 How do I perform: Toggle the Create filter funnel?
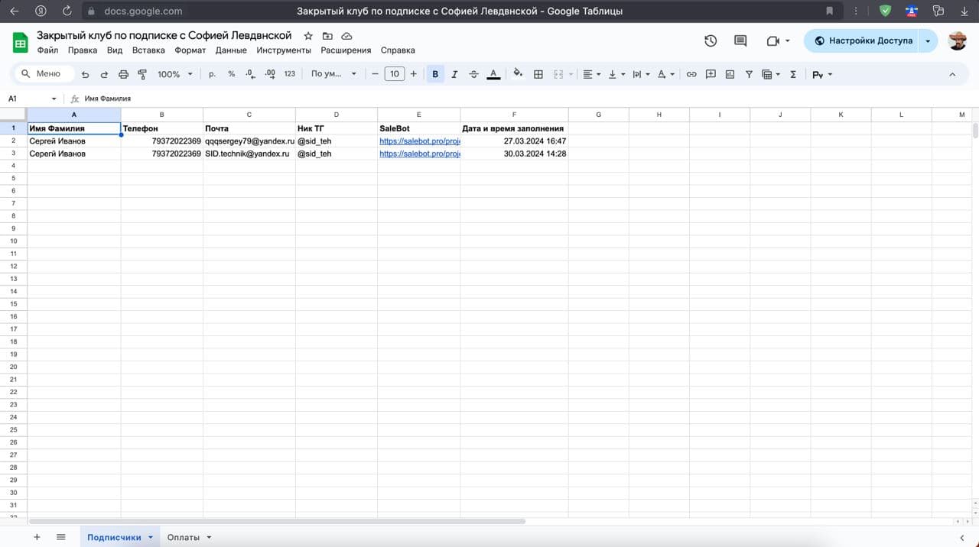click(x=749, y=74)
